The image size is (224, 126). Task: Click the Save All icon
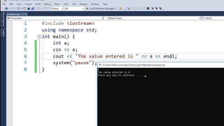point(33,8)
